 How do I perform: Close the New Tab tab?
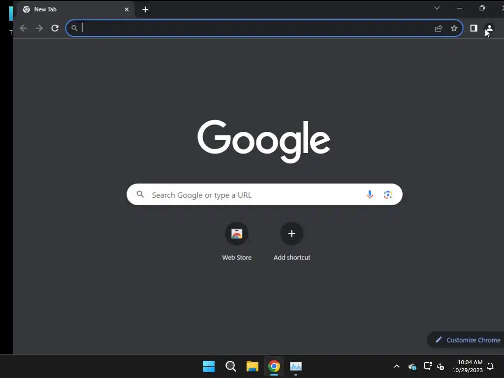pyautogui.click(x=126, y=10)
